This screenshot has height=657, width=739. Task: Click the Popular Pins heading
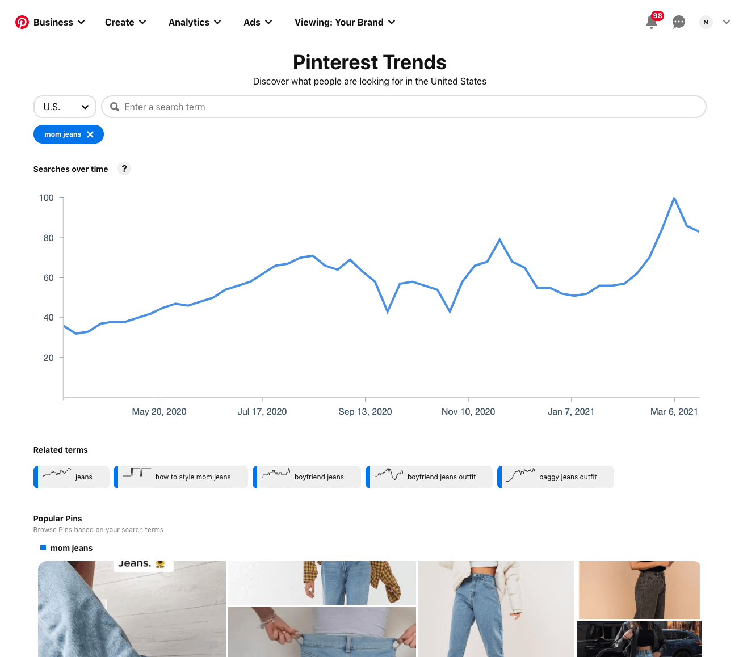tap(57, 519)
